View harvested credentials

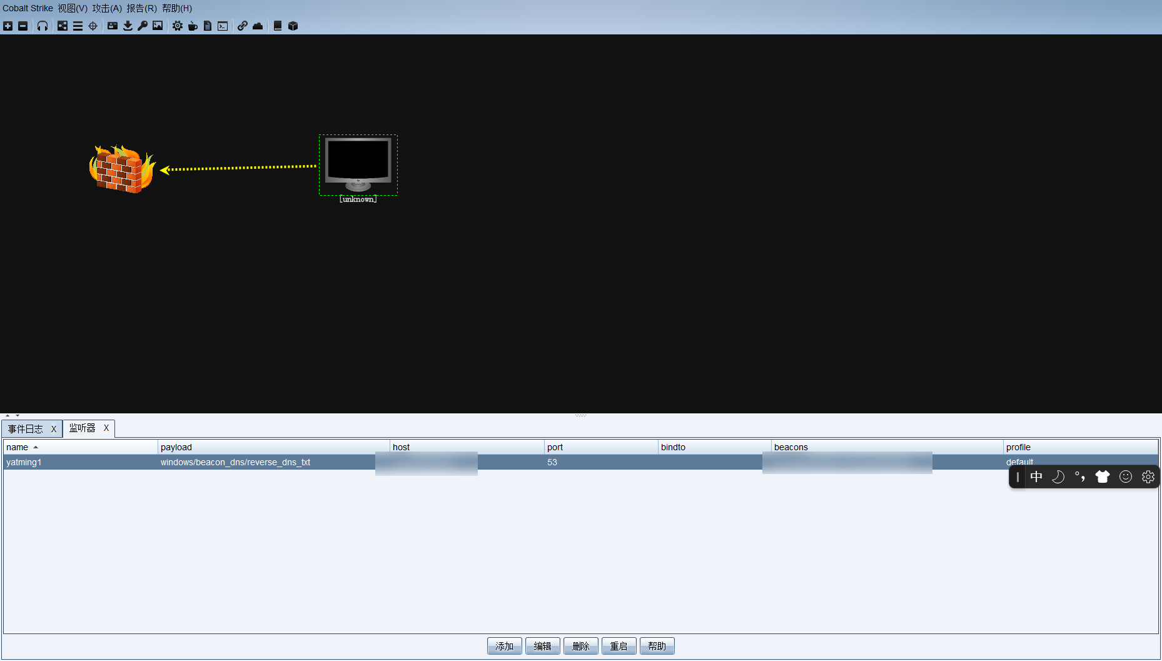click(113, 26)
